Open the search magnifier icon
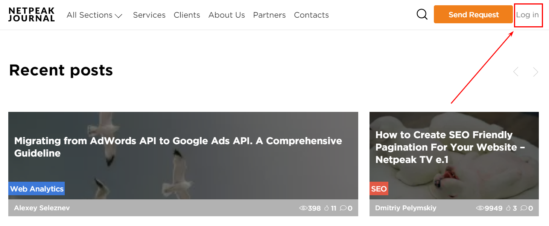 pos(422,15)
